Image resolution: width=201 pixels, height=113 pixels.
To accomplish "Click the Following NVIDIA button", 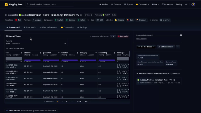I will pyautogui.click(x=105, y=15).
